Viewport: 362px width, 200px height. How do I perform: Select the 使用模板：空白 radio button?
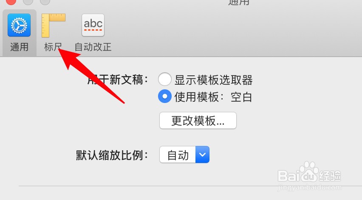[164, 96]
